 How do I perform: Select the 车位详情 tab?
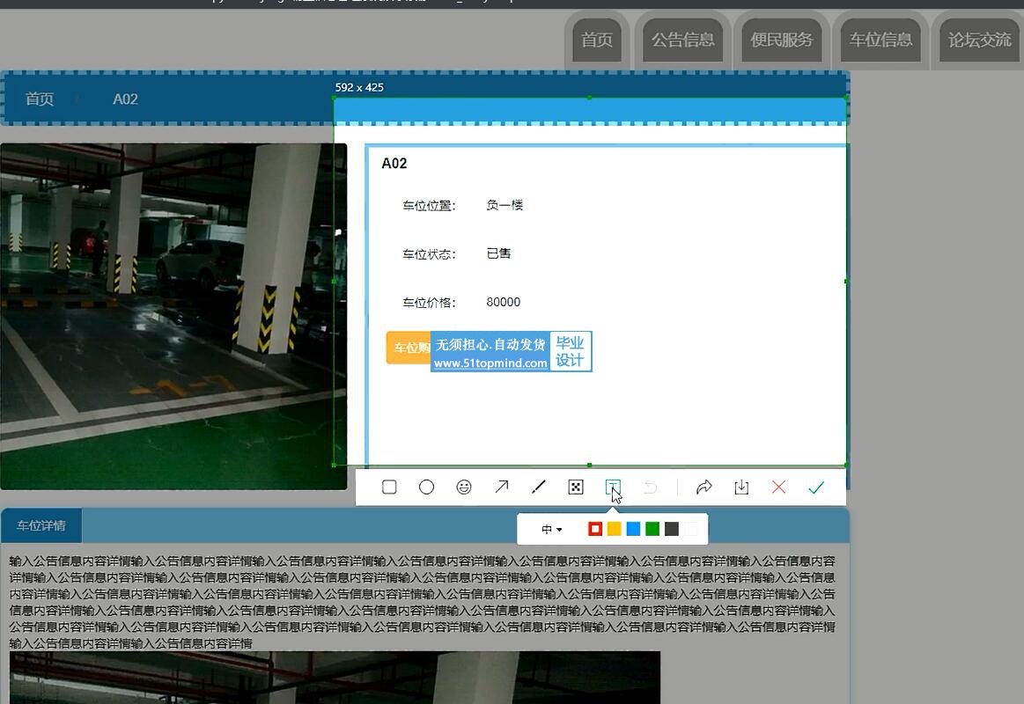click(41, 526)
